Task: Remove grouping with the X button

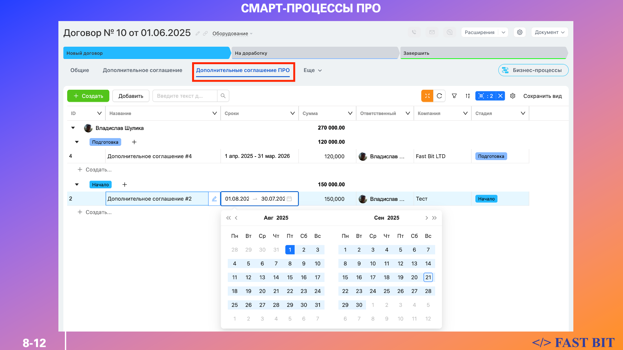Action: (500, 96)
